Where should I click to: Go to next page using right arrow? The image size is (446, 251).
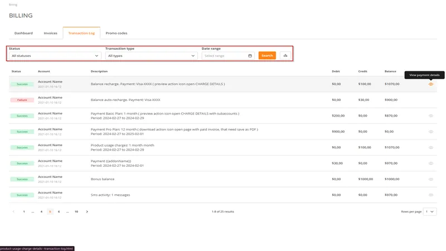87,212
